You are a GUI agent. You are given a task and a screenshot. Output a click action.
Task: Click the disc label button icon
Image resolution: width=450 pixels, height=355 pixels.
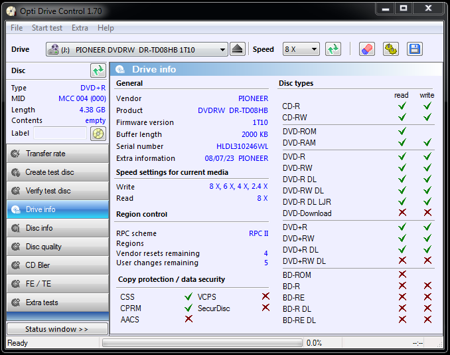98,134
